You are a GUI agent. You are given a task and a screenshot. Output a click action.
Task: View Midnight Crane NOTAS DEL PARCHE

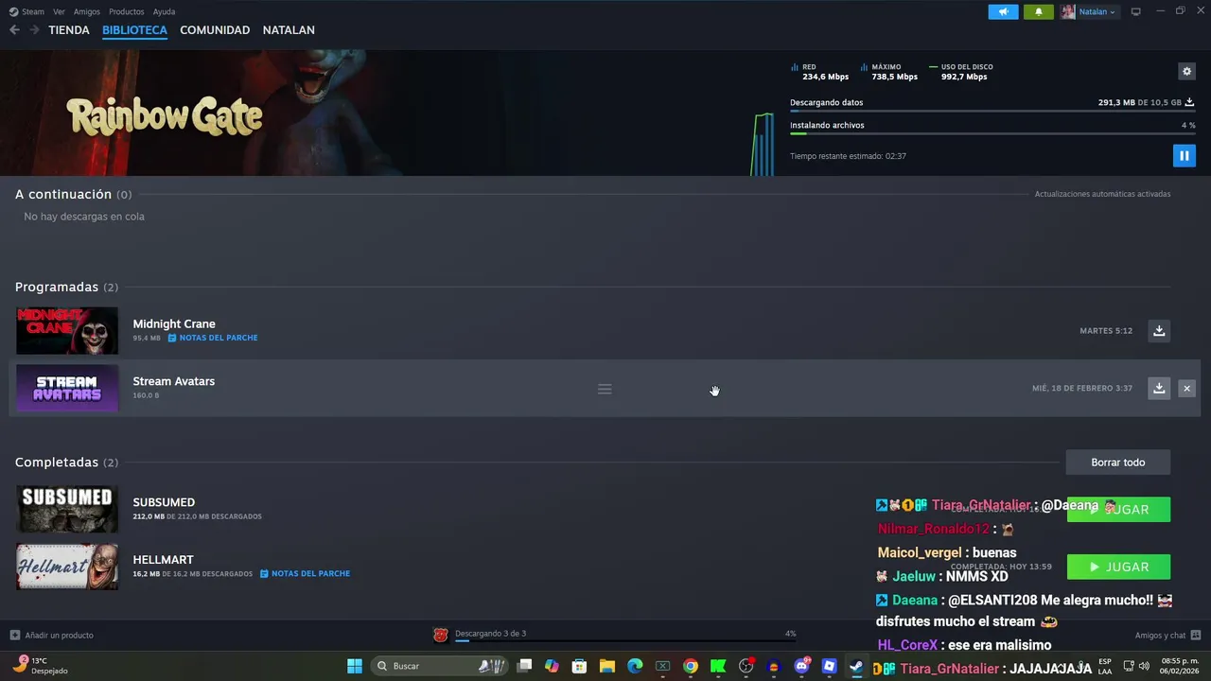213,338
